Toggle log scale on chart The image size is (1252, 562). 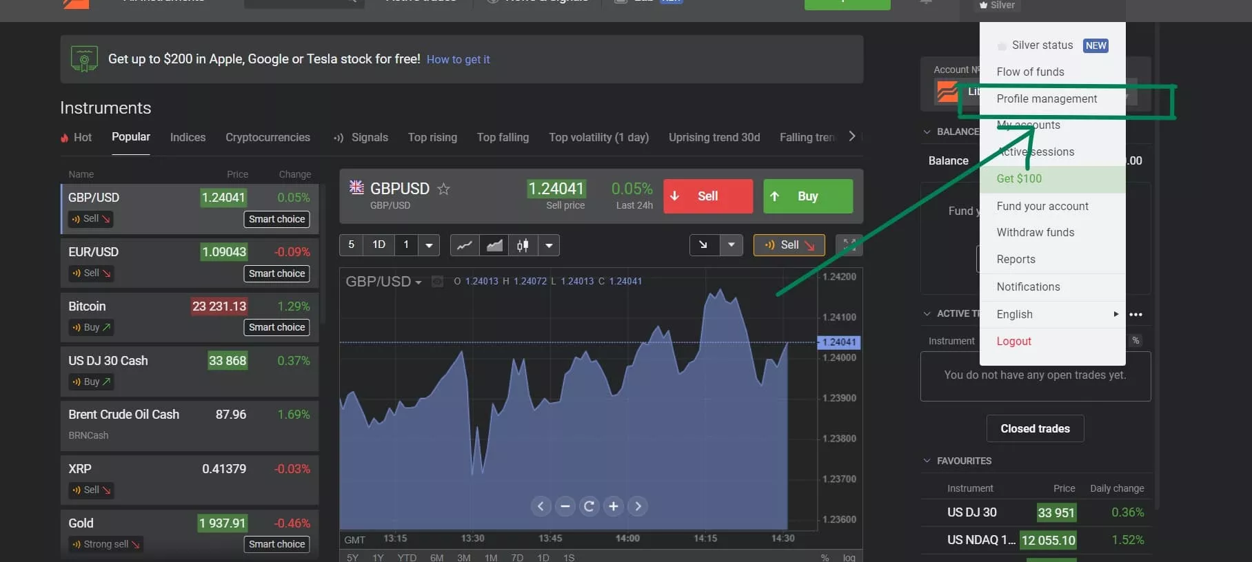coord(849,557)
